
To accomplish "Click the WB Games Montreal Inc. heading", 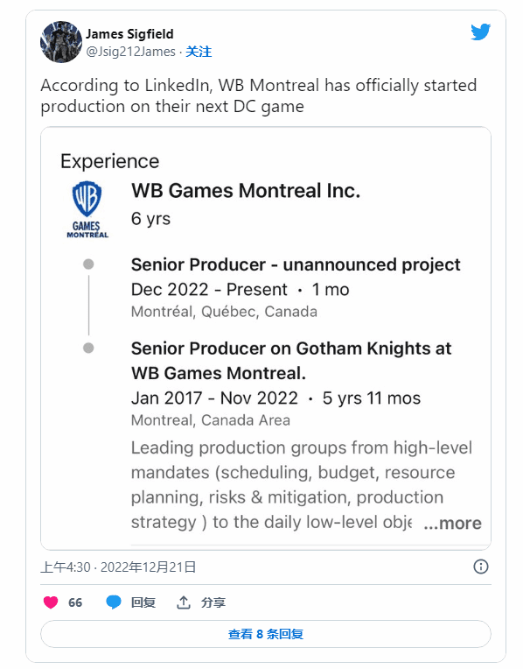I will [246, 190].
